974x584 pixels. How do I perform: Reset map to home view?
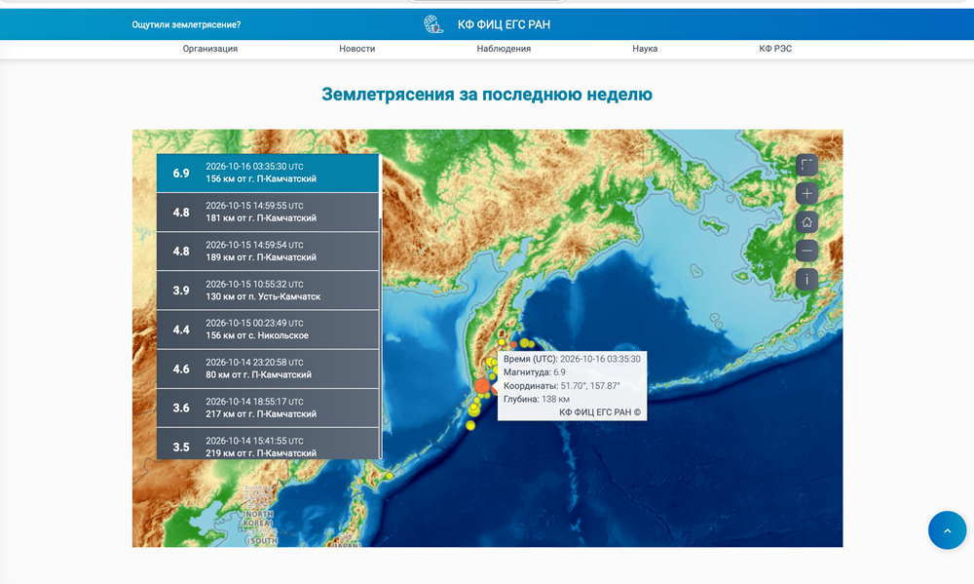[806, 222]
